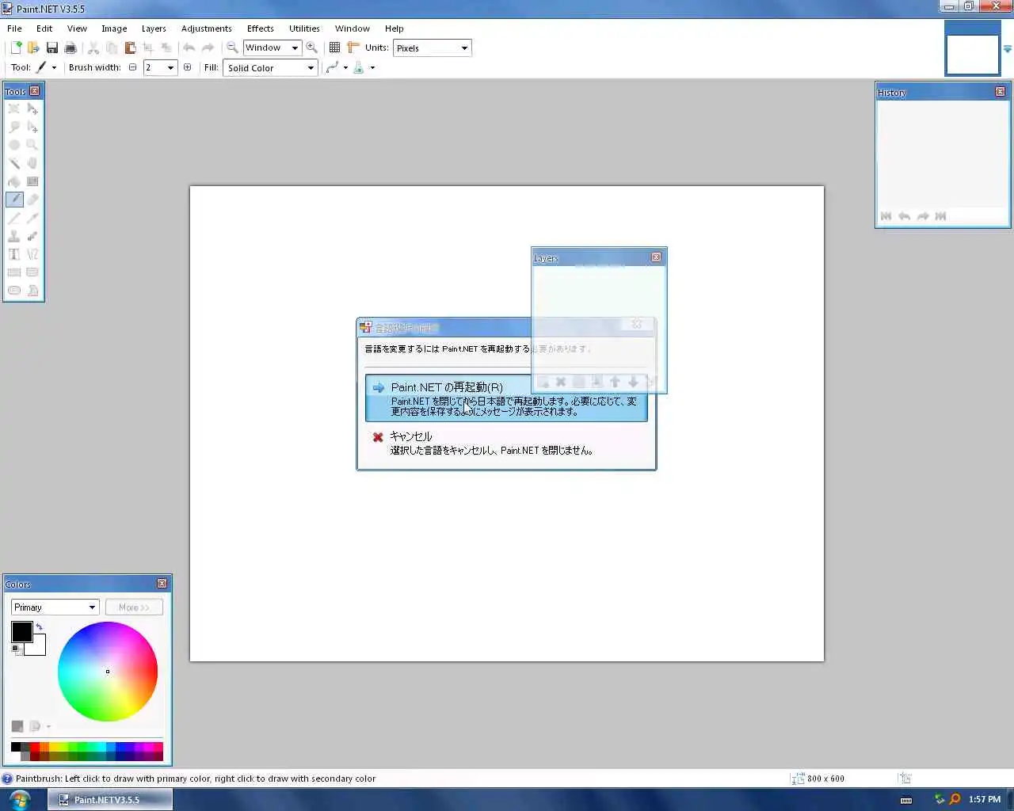This screenshot has width=1014, height=811.
Task: Select the Ellipse Select tool
Action: coord(14,145)
